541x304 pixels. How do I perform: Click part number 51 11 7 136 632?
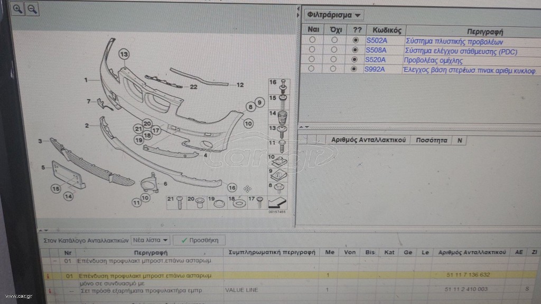[x=468, y=274]
